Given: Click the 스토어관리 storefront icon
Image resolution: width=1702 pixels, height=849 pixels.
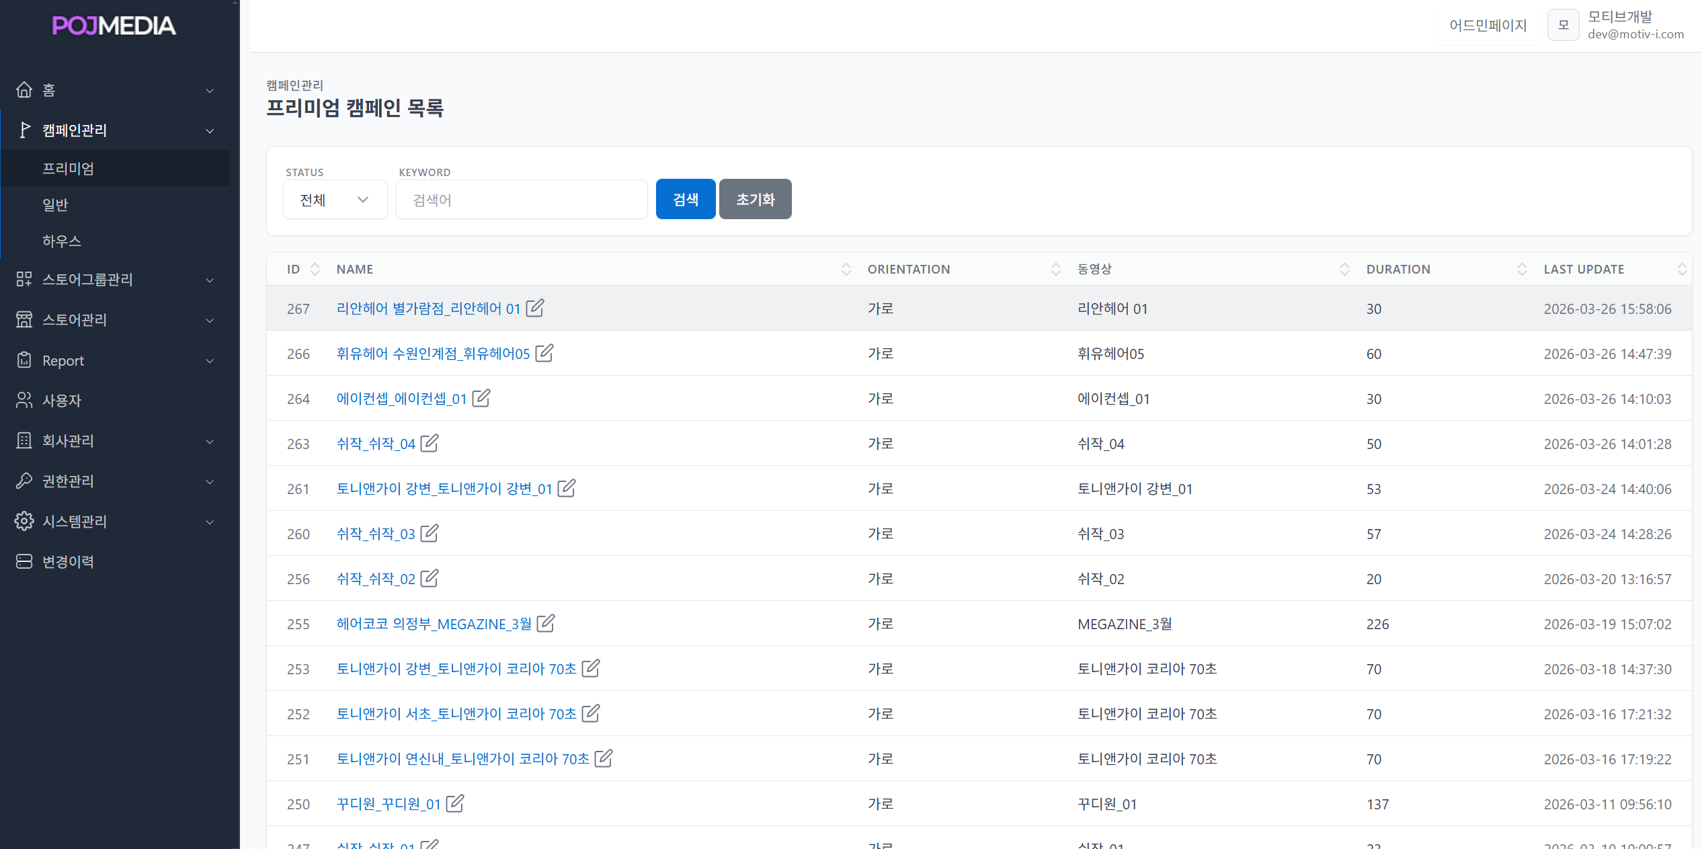Looking at the screenshot, I should [24, 320].
